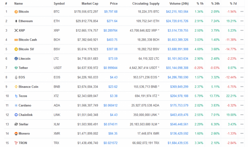The height and width of the screenshot is (147, 248).
Task: Click the Bitcoin coin logo icon
Action: click(16, 12)
